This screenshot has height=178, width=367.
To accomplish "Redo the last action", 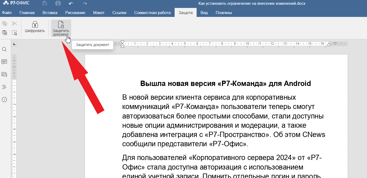I will [85, 3].
